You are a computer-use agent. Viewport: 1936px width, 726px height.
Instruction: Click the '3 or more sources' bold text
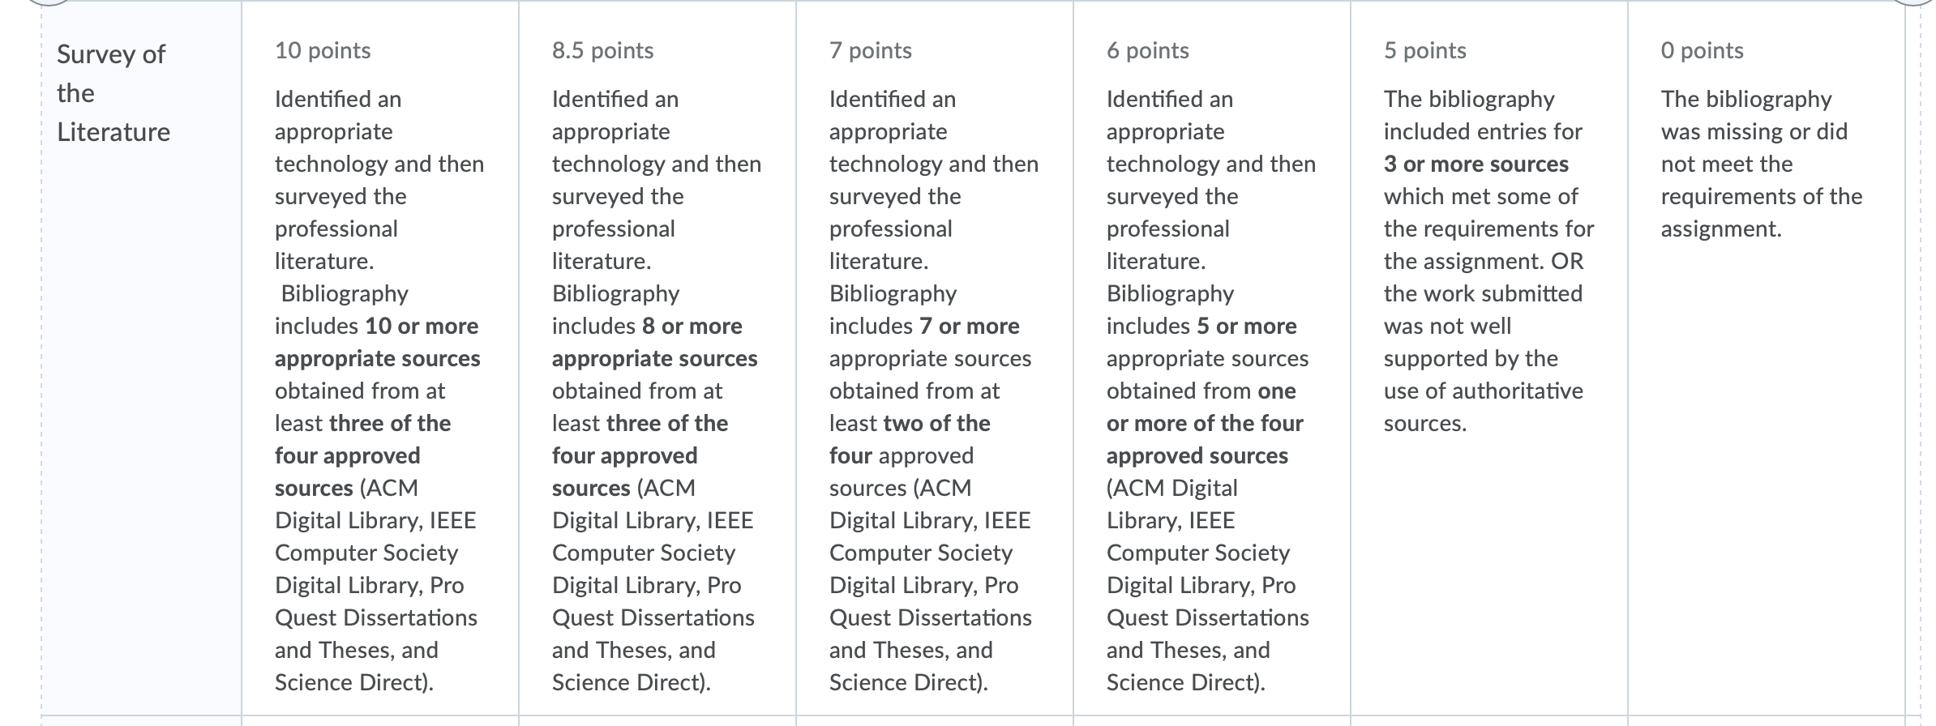(x=1476, y=164)
